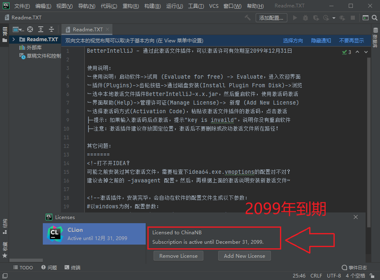This screenshot has width=380, height=280.
Task: Click the terminal/run anything toolbar icon
Action: (365, 18)
